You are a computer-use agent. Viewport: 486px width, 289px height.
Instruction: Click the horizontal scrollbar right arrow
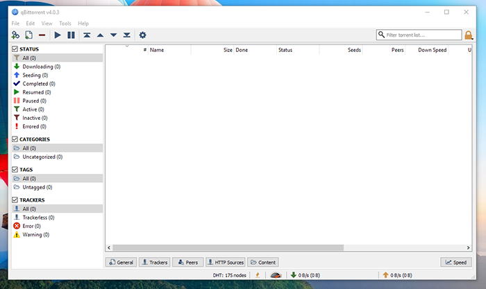pos(468,247)
